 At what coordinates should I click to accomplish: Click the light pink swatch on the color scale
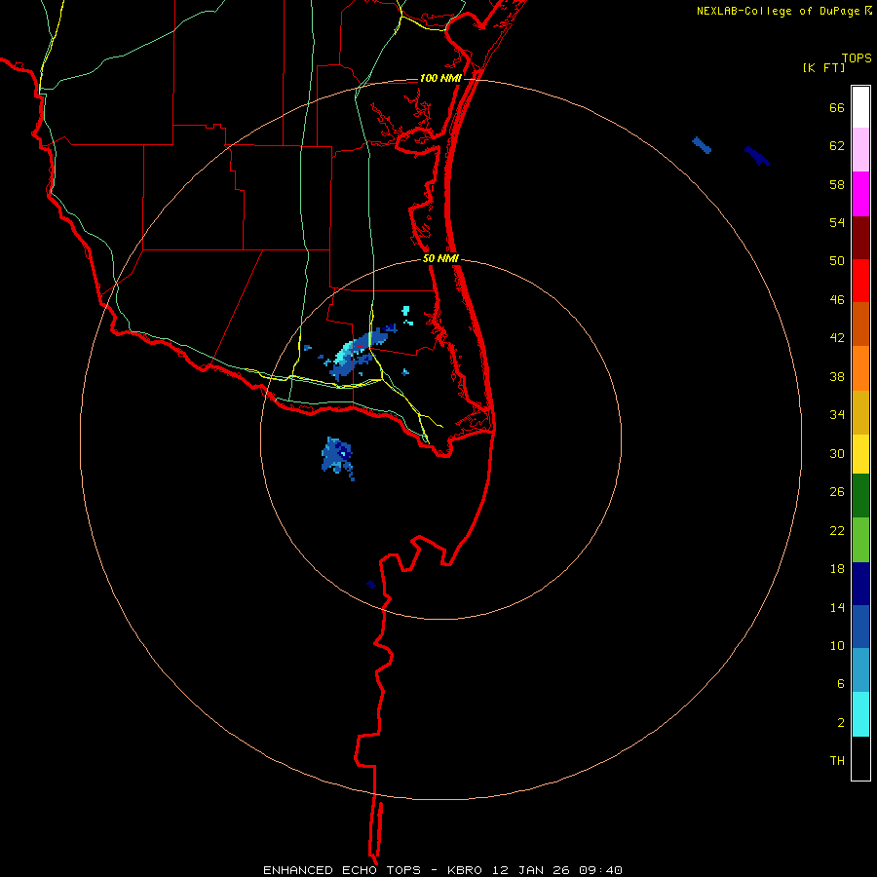pyautogui.click(x=860, y=149)
